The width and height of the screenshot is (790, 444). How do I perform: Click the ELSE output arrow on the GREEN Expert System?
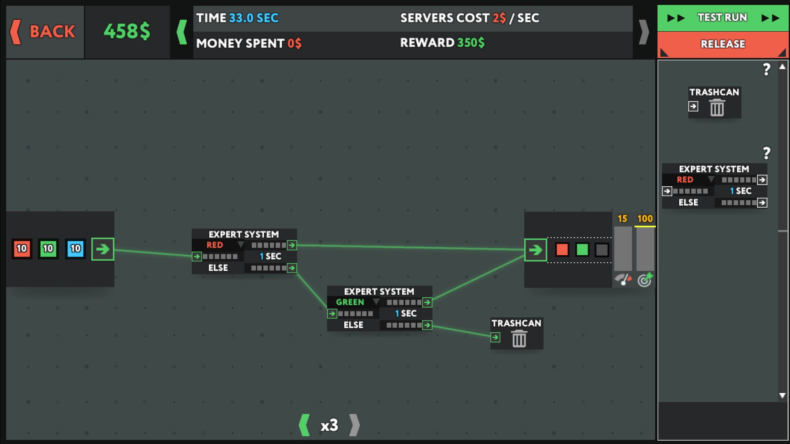427,325
